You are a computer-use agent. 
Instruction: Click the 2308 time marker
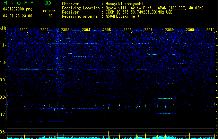(x=169, y=30)
